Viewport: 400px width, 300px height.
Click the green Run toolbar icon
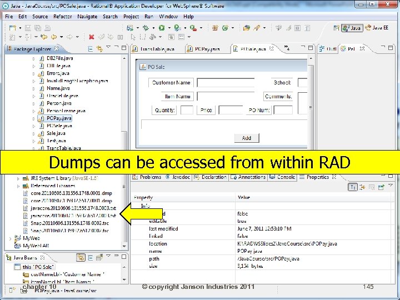tap(162, 28)
